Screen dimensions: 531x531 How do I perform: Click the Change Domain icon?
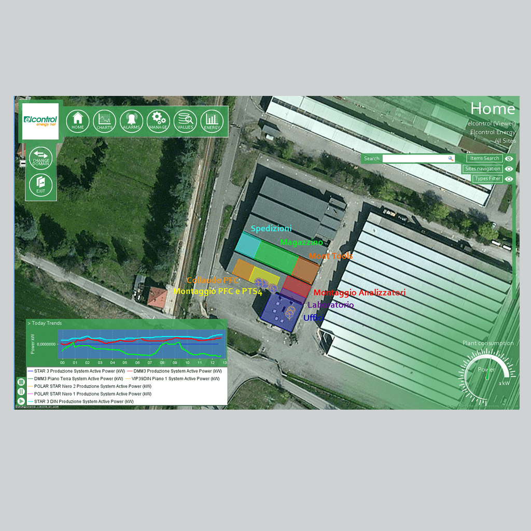(41, 158)
